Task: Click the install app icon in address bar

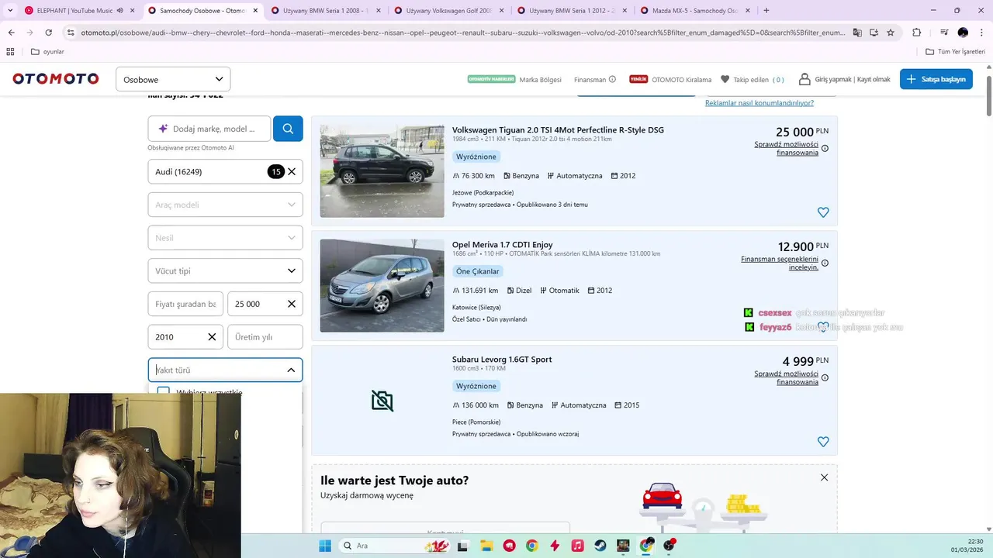Action: (x=874, y=33)
